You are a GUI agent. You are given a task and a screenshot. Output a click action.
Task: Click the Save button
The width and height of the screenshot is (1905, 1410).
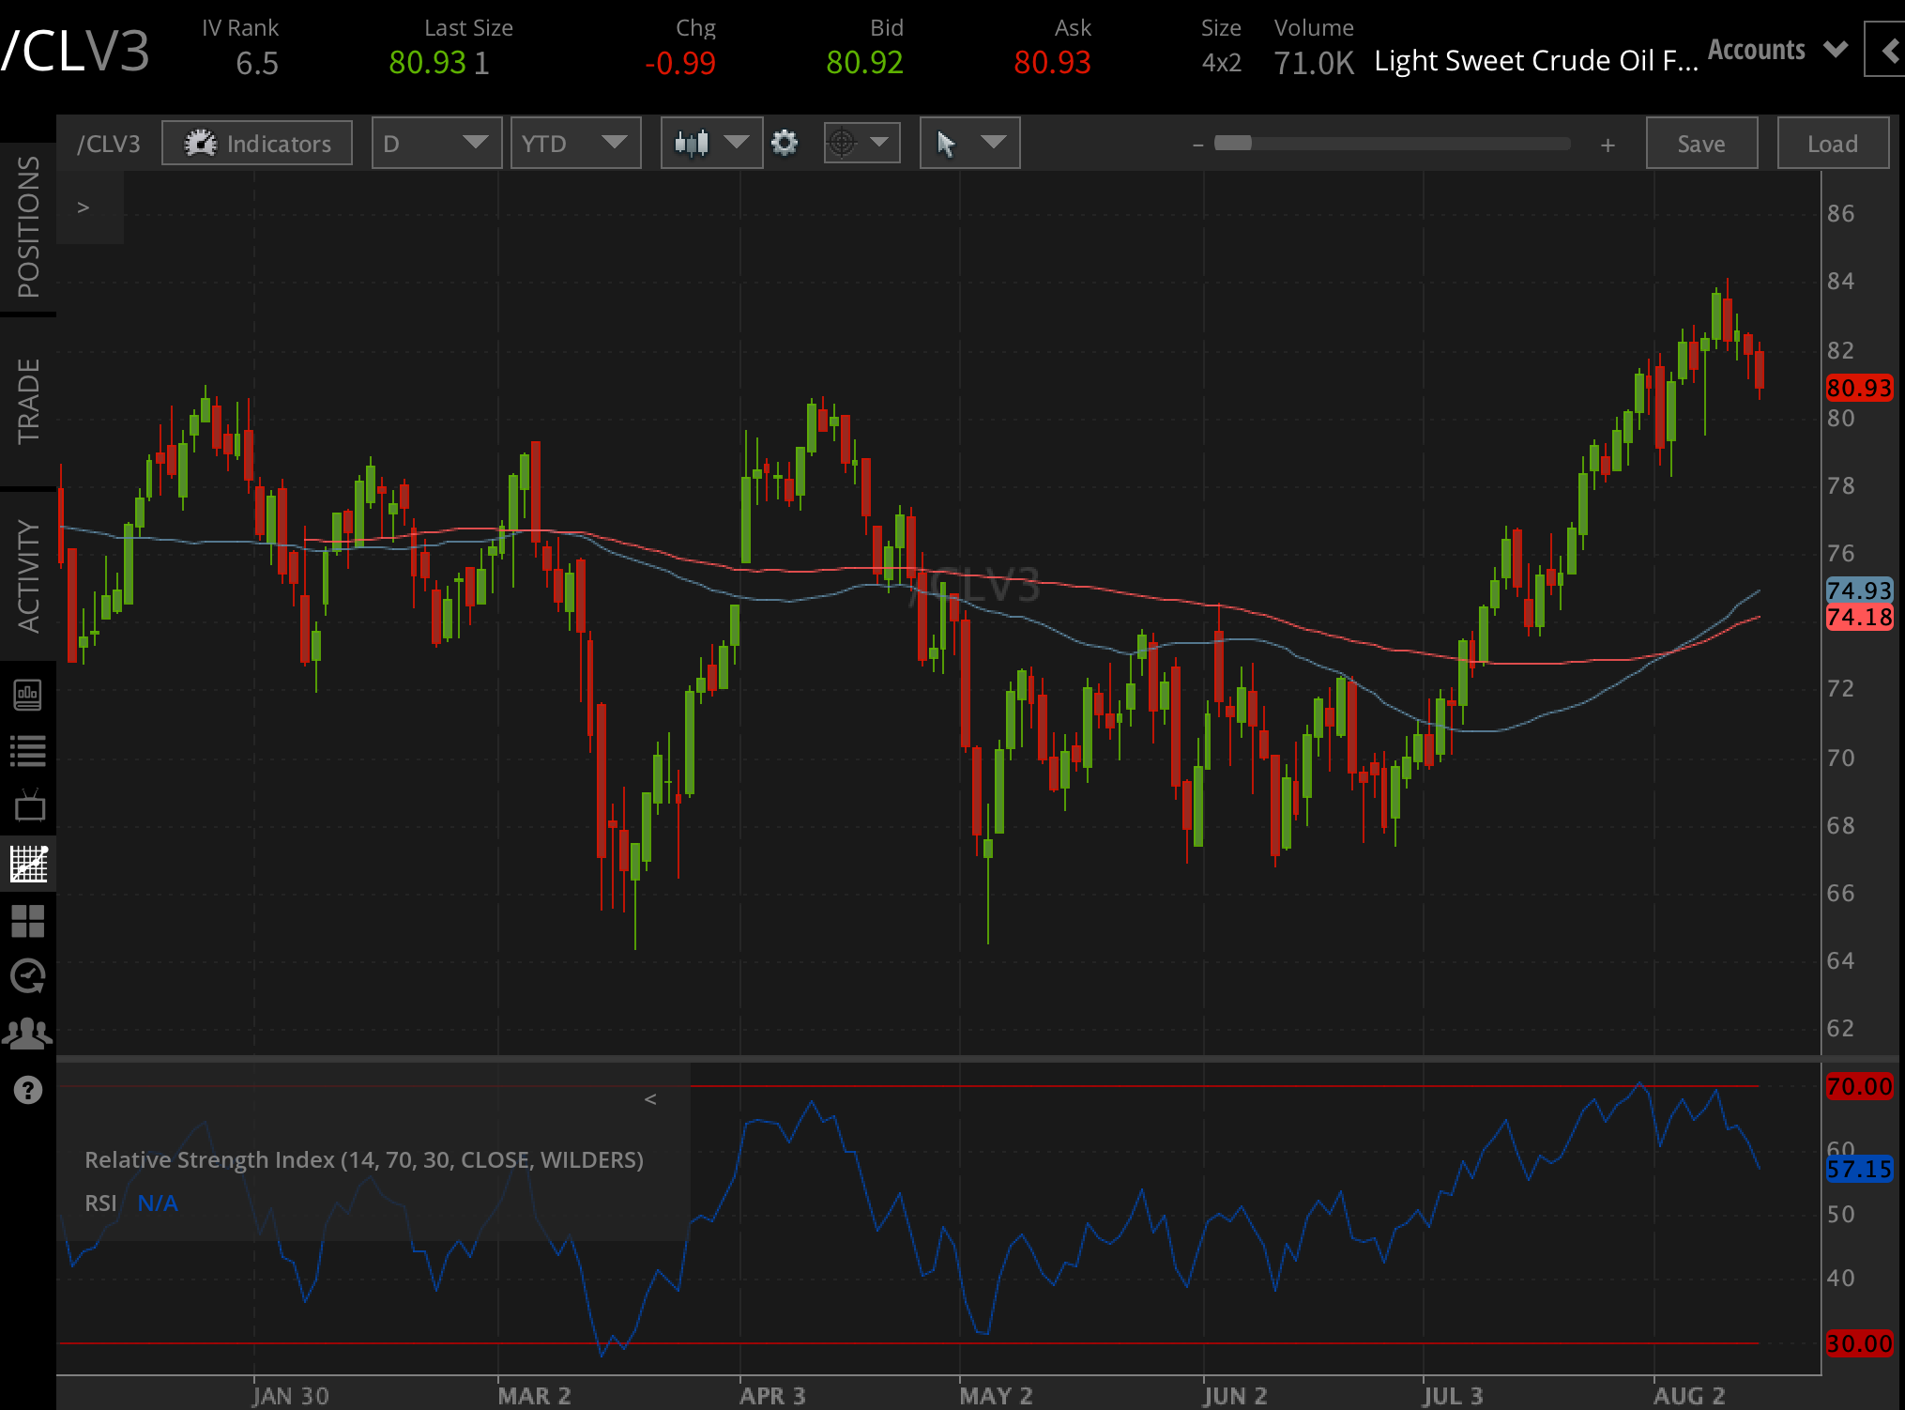1701,143
